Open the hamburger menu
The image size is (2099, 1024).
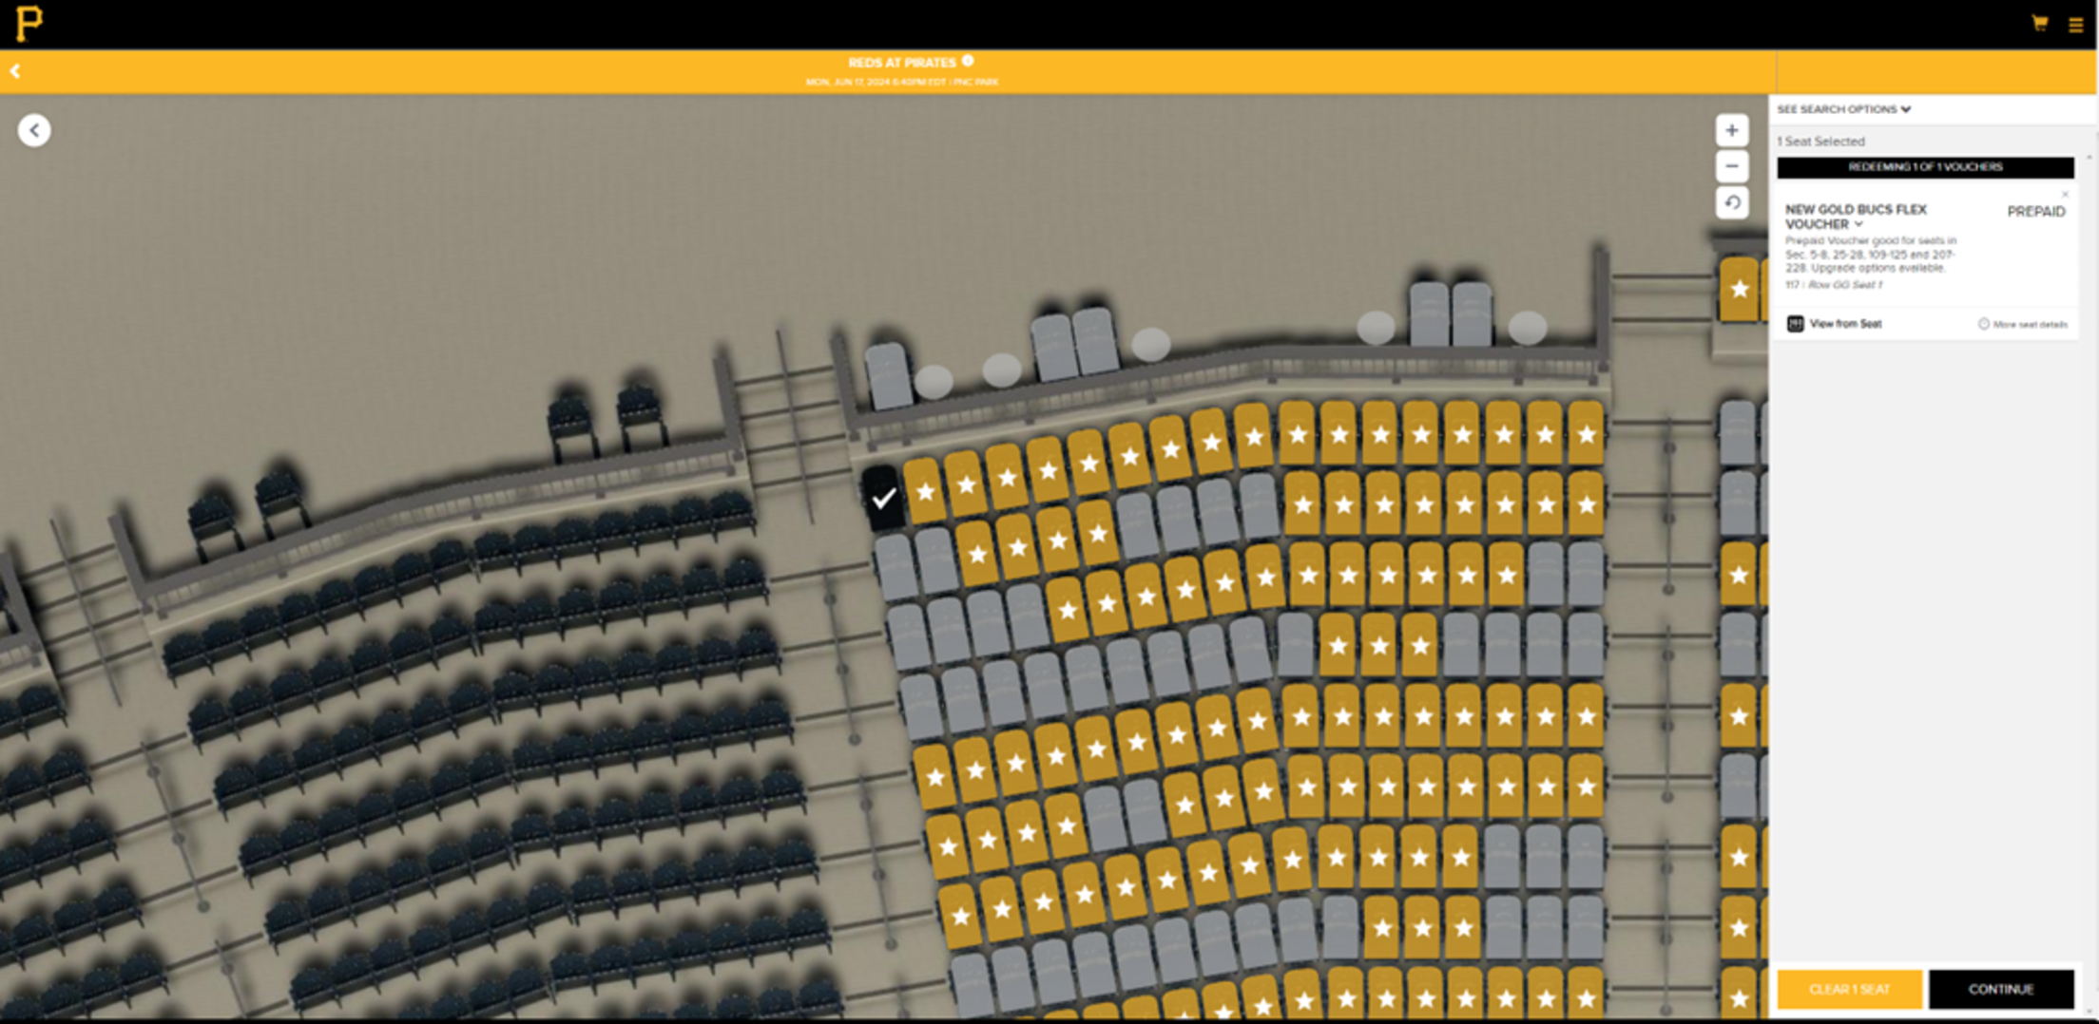click(2075, 25)
